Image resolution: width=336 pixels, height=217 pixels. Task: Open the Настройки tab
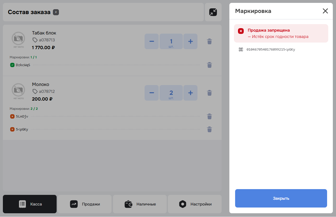point(195,204)
